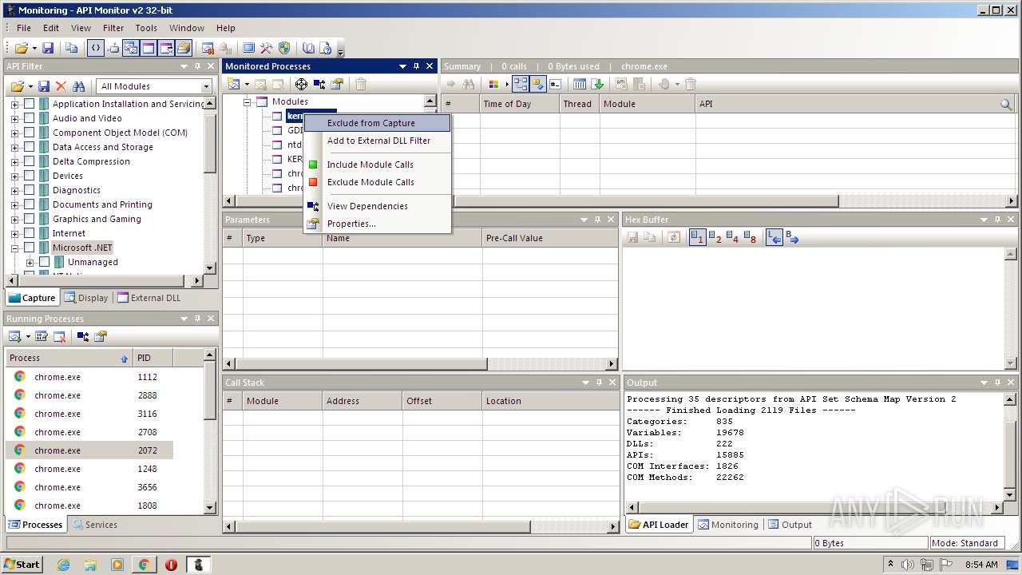Click the main toolbar Save diskette icon
Image resolution: width=1022 pixels, height=575 pixels.
pos(48,48)
